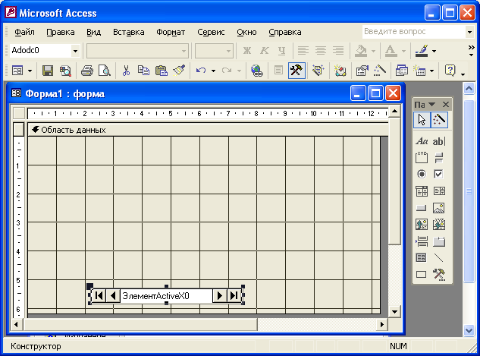The height and width of the screenshot is (356, 480).
Task: Click the Paste clipboard icon
Action: pos(161,71)
